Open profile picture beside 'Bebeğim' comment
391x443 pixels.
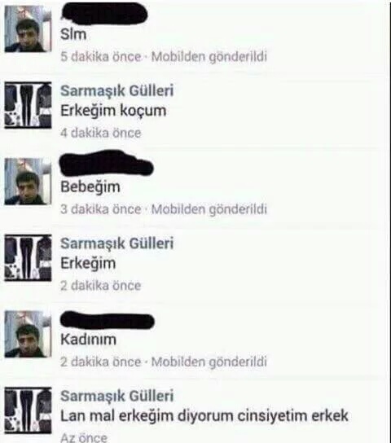28,182
